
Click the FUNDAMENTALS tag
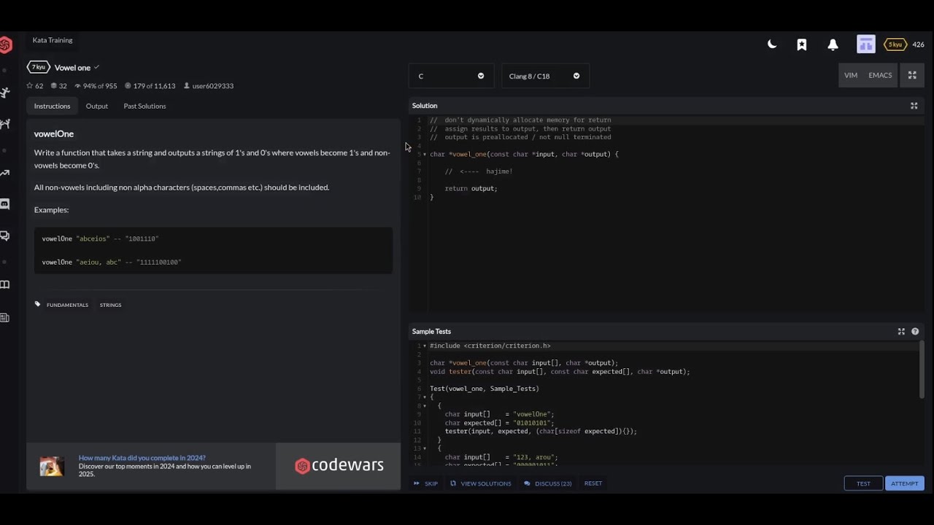tap(67, 305)
